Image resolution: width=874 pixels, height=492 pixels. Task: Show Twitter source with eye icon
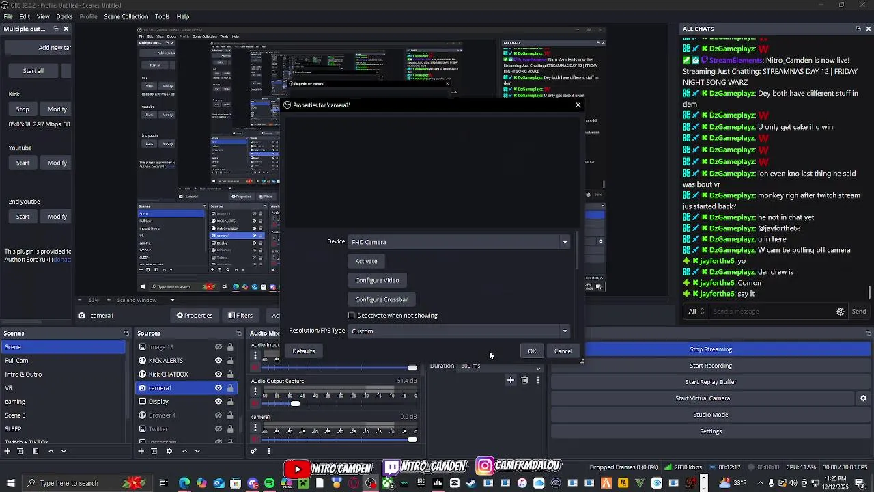coord(218,428)
